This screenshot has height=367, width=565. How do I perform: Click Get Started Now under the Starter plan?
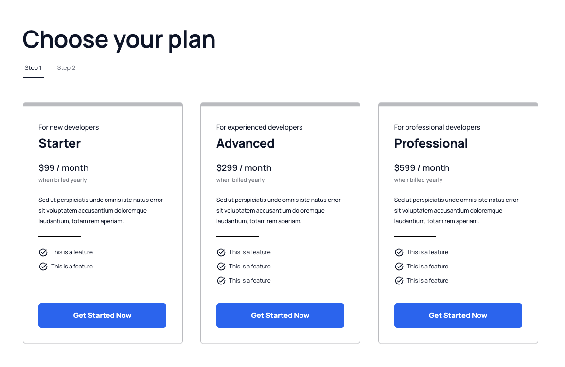tap(102, 315)
